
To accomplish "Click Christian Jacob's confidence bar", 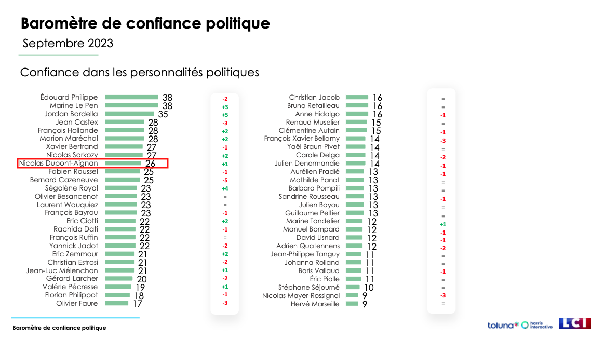I will (x=357, y=97).
